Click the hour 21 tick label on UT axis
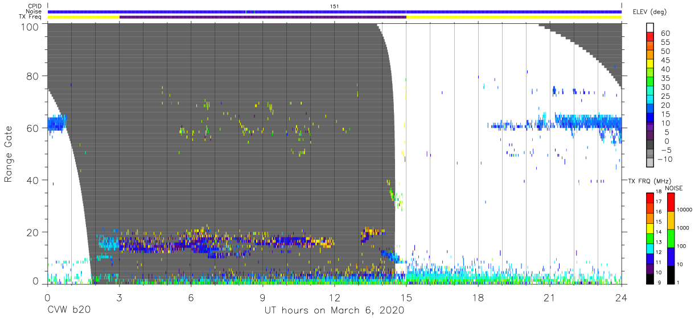Image resolution: width=699 pixels, height=322 pixels. (x=549, y=297)
